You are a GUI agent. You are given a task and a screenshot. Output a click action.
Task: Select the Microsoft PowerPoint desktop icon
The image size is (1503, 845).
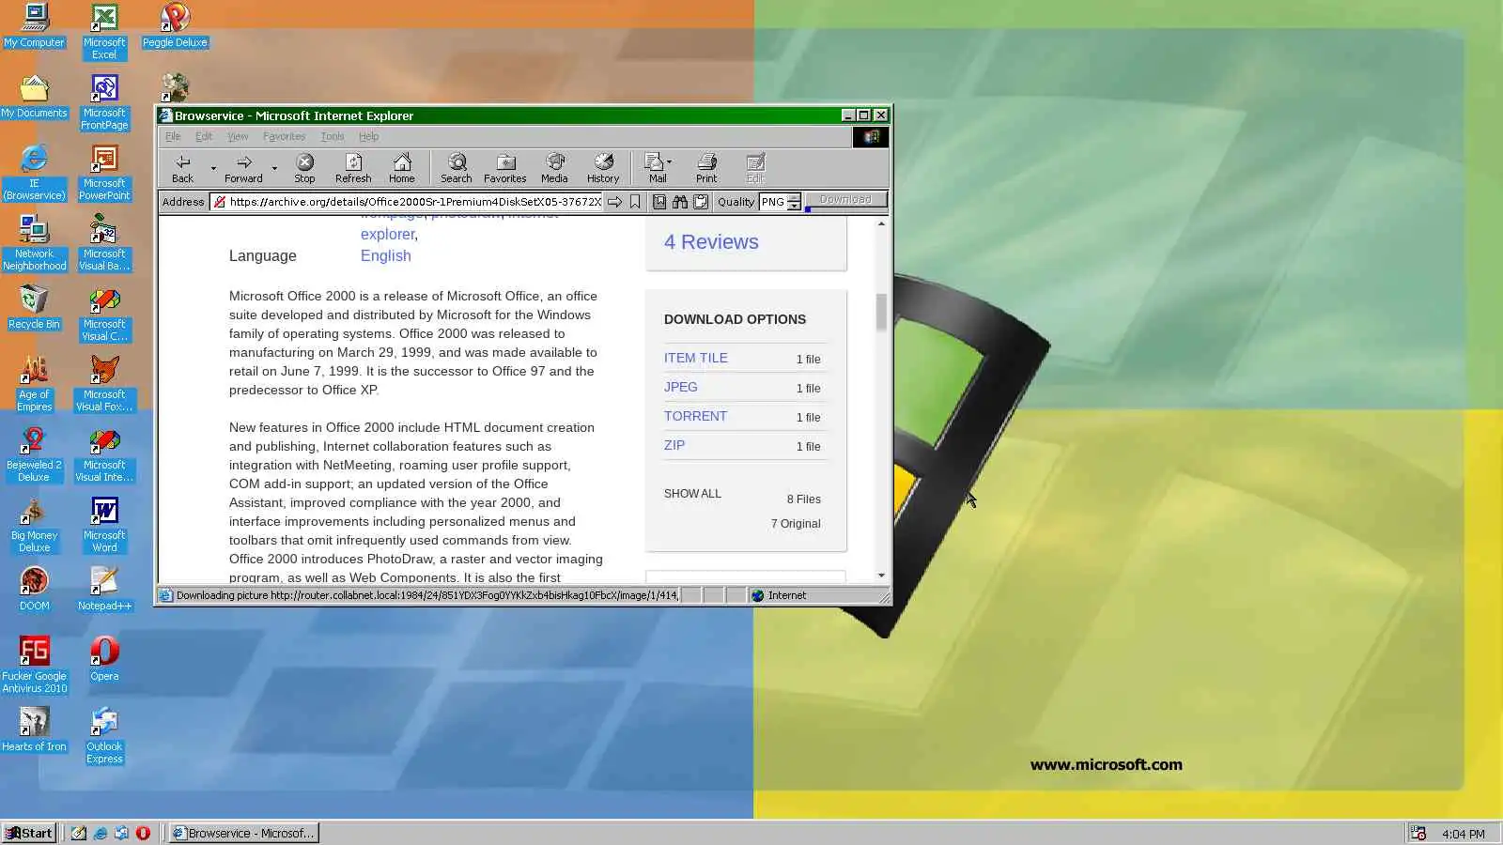coord(104,173)
